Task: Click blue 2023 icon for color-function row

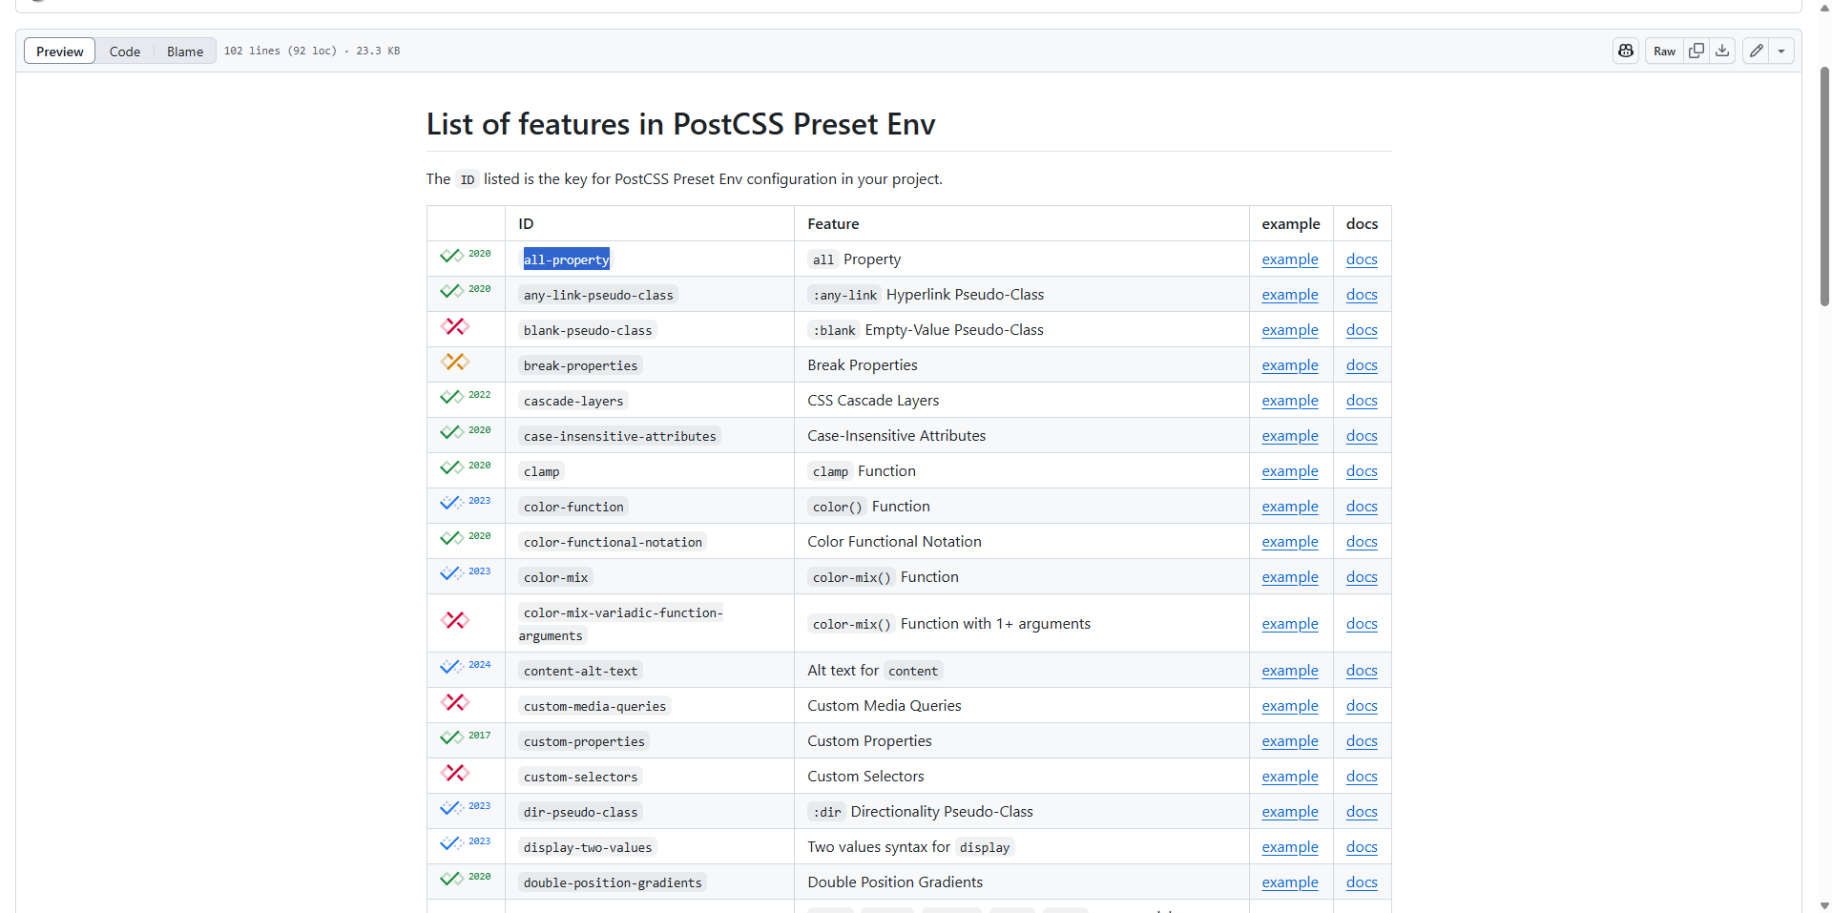Action: [465, 503]
